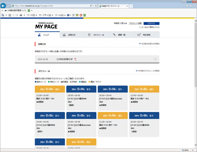Open favorites star icon
The width and height of the screenshot is (197, 152).
pos(191,6)
